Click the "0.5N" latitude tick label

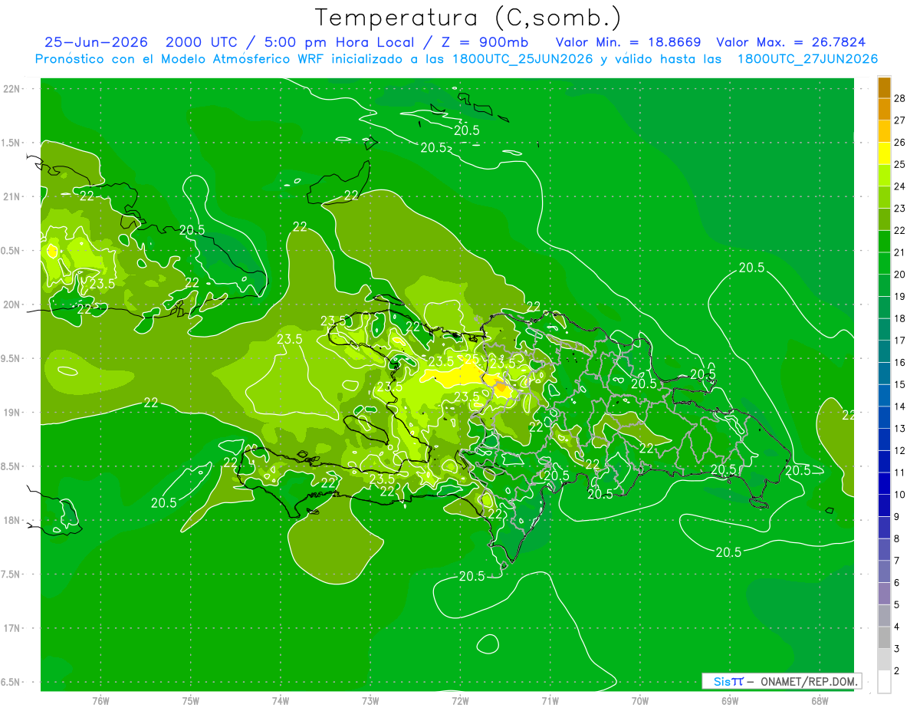(x=11, y=251)
